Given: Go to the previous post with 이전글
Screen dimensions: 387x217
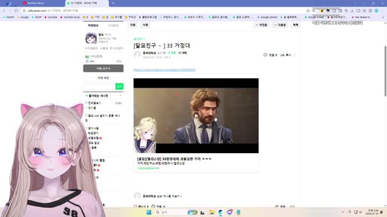Looking at the screenshot, I should (x=261, y=25).
